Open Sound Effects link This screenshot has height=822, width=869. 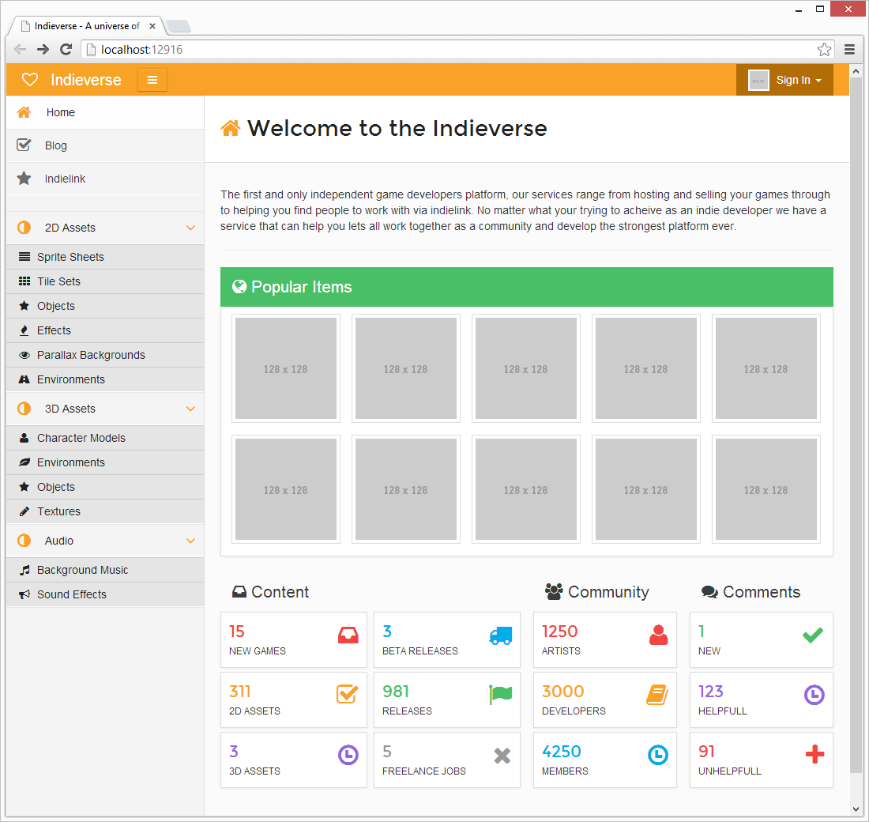pos(105,594)
